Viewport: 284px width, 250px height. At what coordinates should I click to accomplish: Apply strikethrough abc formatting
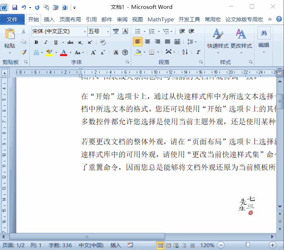(x=70, y=42)
